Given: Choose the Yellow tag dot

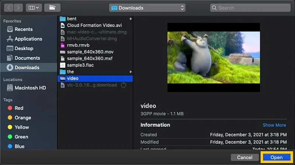Looking at the screenshot, I should tap(10, 127).
